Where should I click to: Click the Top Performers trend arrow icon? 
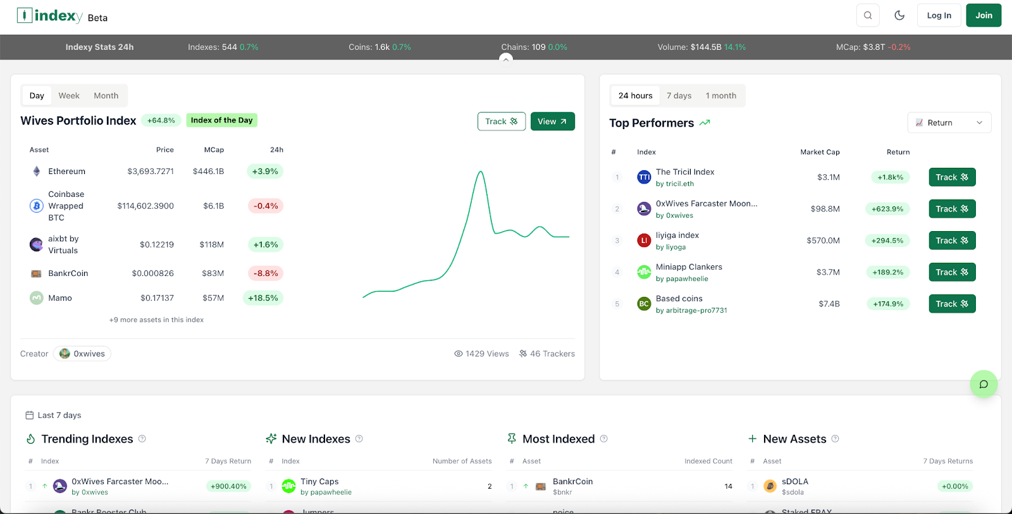(x=705, y=123)
